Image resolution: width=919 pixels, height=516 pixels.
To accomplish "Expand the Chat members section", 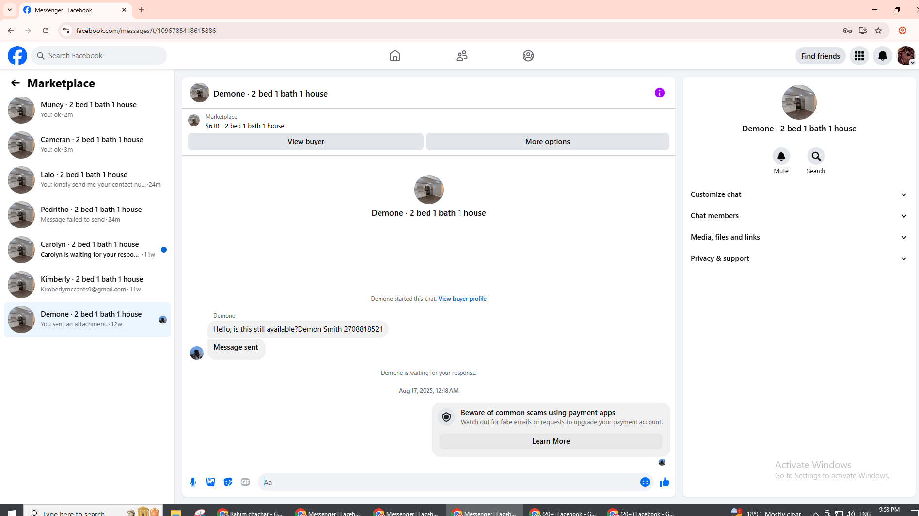I will [x=799, y=216].
